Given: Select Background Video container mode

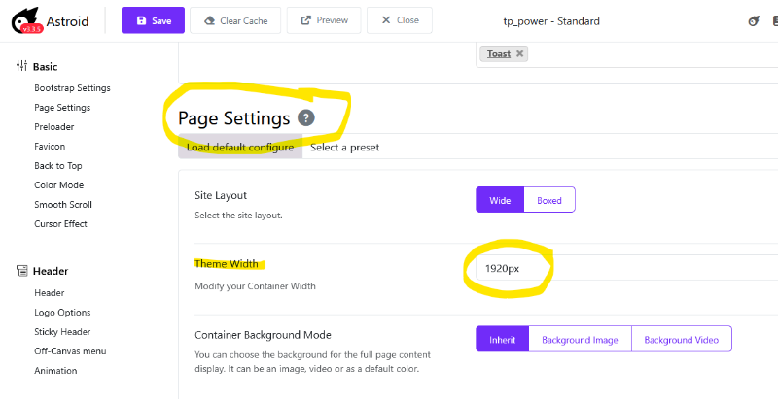Looking at the screenshot, I should point(681,340).
